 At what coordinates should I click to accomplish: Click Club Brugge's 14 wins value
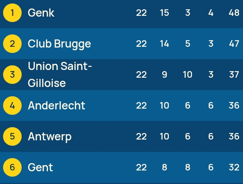[165, 44]
